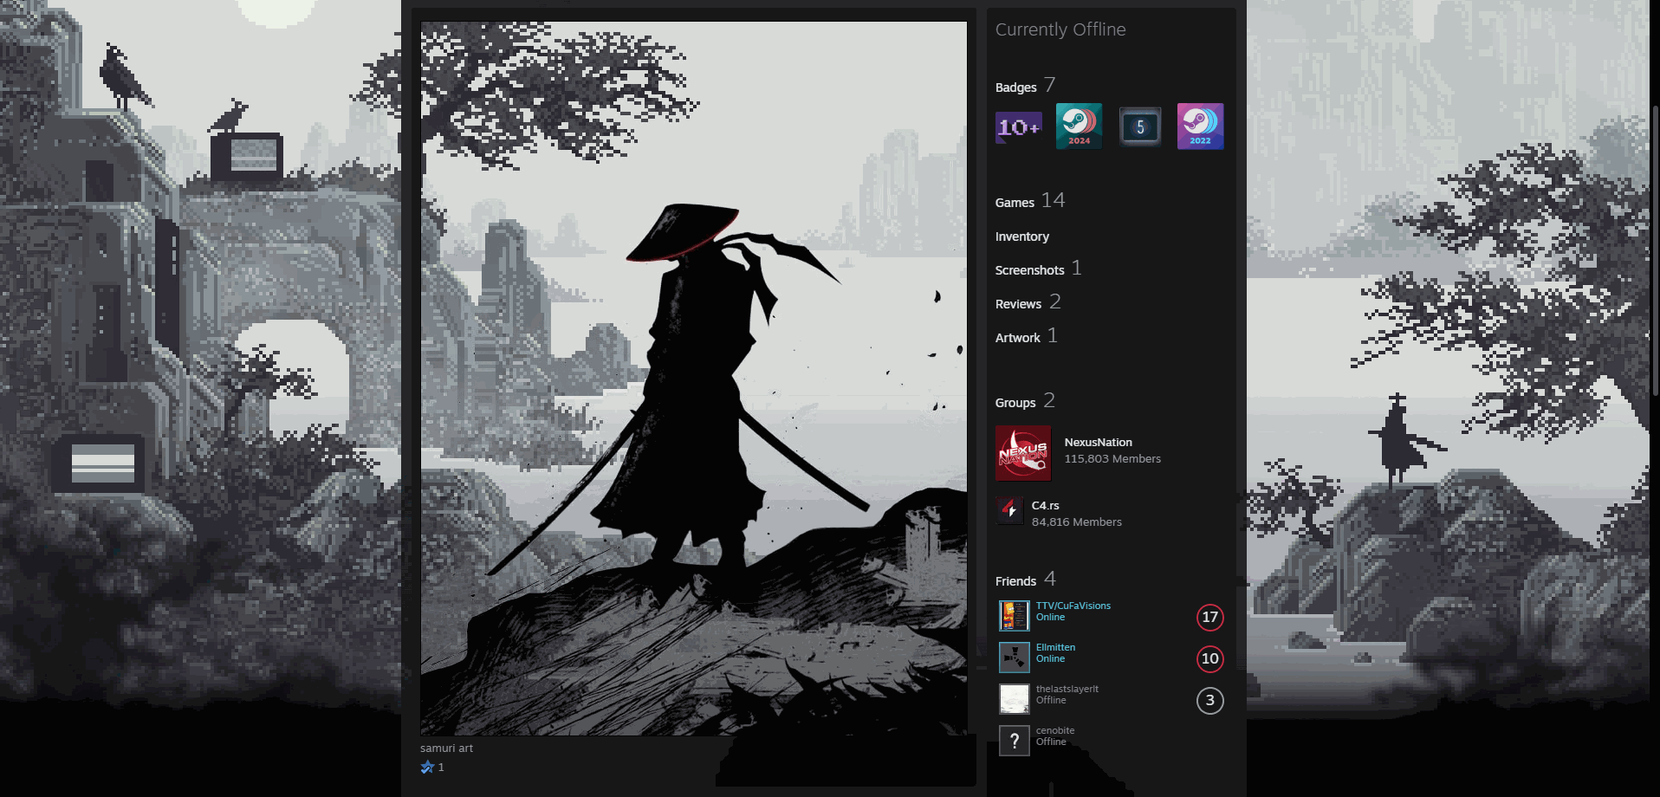This screenshot has height=797, width=1660.
Task: Click the '84,816 Members' text
Action: click(1077, 522)
